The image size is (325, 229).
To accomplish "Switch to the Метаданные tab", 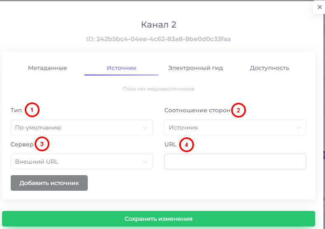I will (47, 68).
